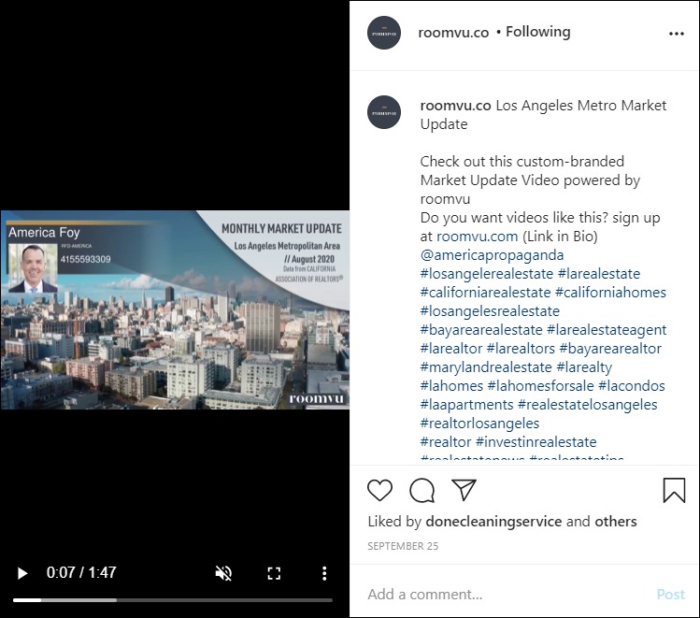Click the Add a comment field
The width and height of the screenshot is (700, 618).
click(505, 595)
